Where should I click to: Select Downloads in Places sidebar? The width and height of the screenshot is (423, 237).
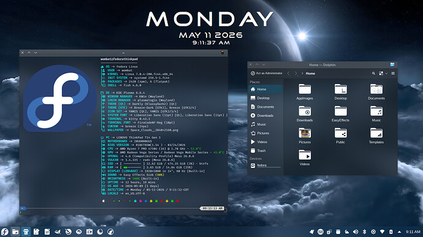[x=265, y=115]
